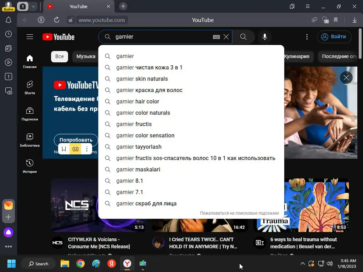
Task: Reload the page with the refresh icon
Action: (x=57, y=20)
